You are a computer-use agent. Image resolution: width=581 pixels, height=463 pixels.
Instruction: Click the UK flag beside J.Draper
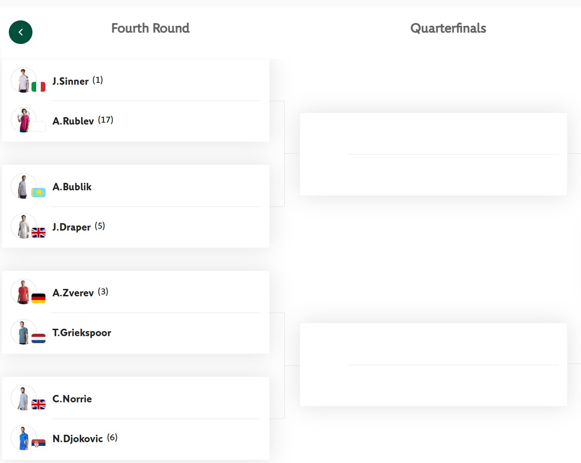click(38, 232)
